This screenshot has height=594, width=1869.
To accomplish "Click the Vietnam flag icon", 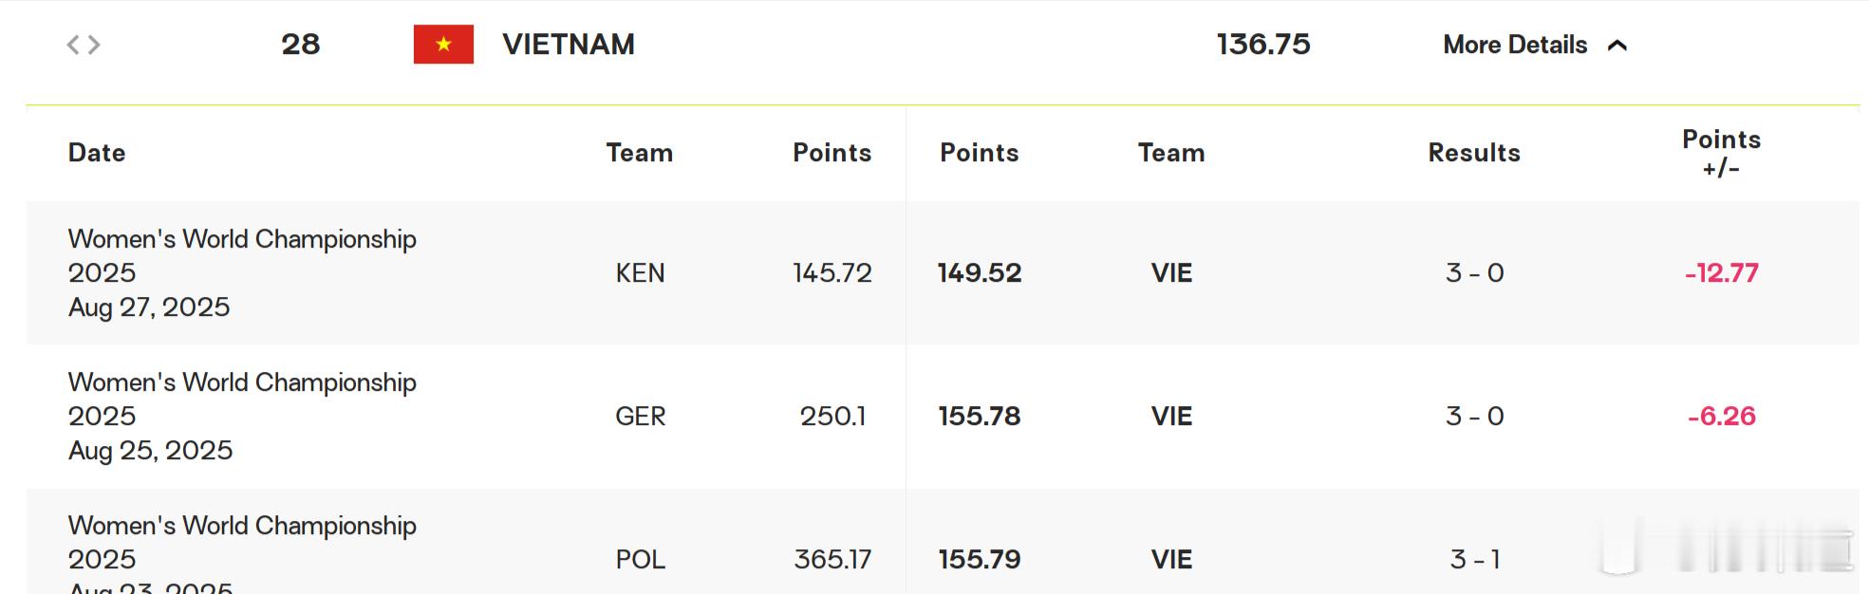I will 443,45.
